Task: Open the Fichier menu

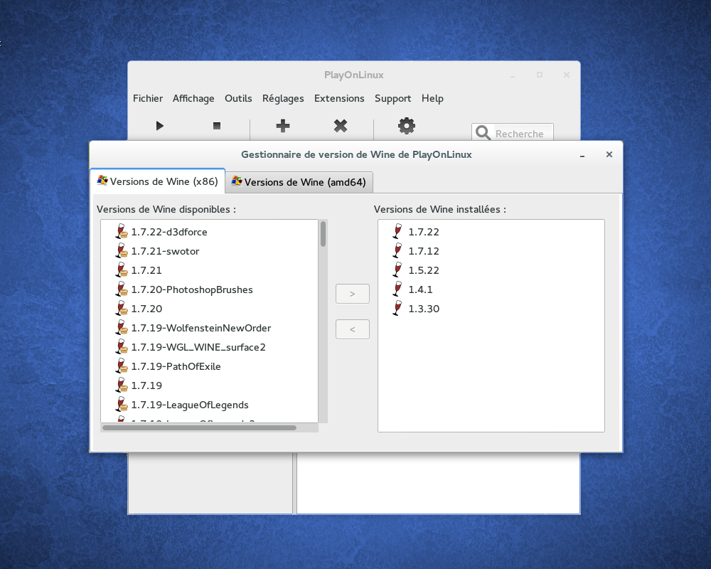Action: [x=148, y=98]
